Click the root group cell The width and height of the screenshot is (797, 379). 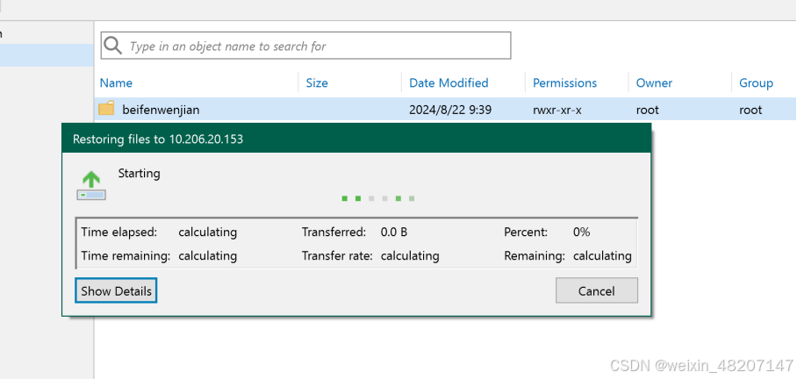pos(750,110)
